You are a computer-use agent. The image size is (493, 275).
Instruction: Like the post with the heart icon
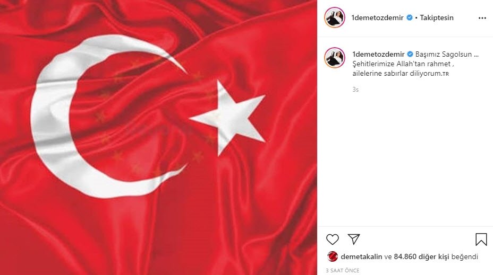333,239
